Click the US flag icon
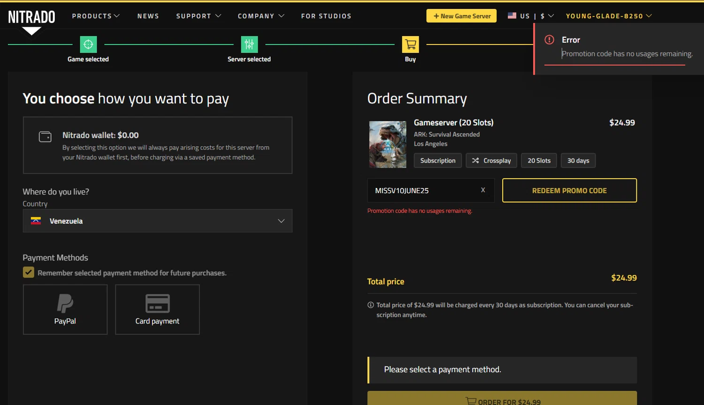704x405 pixels. pyautogui.click(x=512, y=15)
